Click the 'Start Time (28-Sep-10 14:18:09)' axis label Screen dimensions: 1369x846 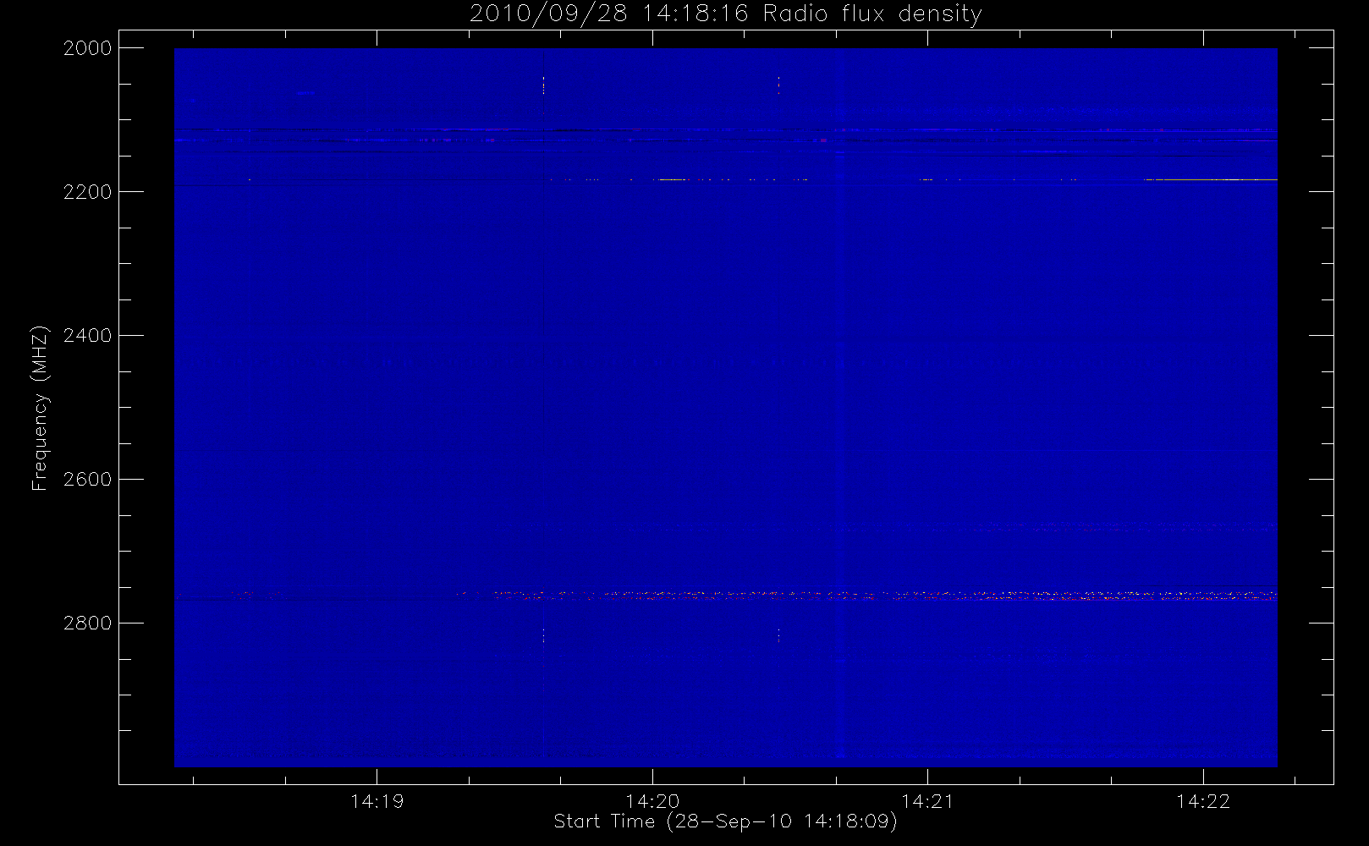pyautogui.click(x=725, y=821)
